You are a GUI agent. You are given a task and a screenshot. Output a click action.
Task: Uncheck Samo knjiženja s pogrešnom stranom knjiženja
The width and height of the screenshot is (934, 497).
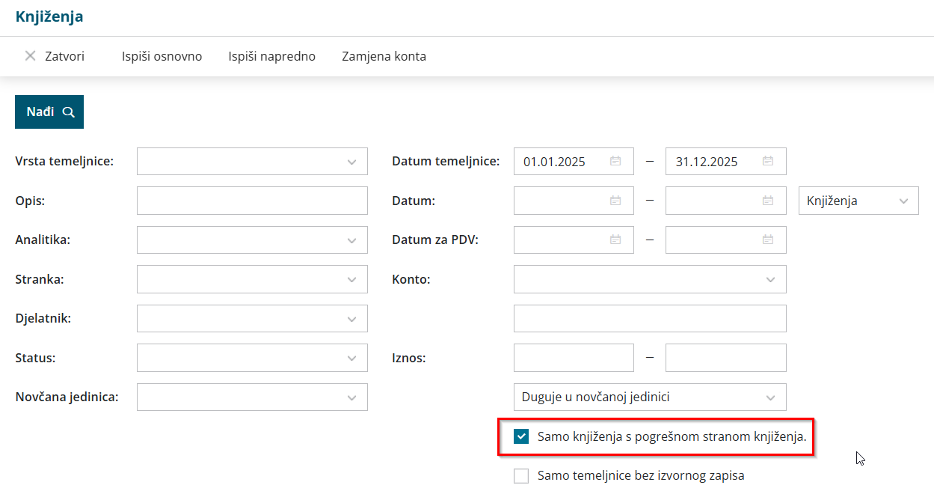521,437
